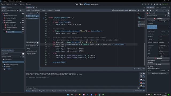
Task: Toggle visibility of CollisionShape3D node
Action: [23, 27]
